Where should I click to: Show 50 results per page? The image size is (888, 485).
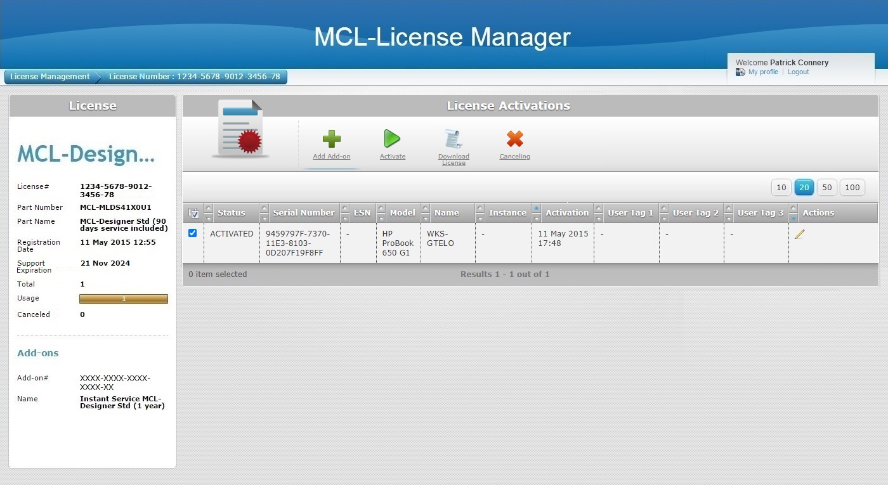click(x=826, y=187)
